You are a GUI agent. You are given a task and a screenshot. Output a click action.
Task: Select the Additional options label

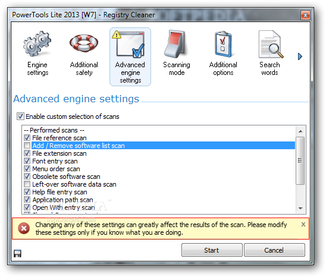pos(223,68)
